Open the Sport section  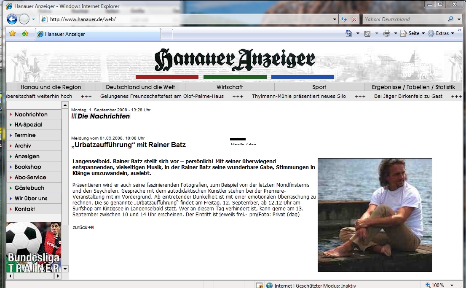pyautogui.click(x=319, y=87)
